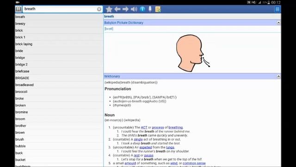Go back with the left arrow
The height and width of the screenshot is (167, 296).
point(117,9)
